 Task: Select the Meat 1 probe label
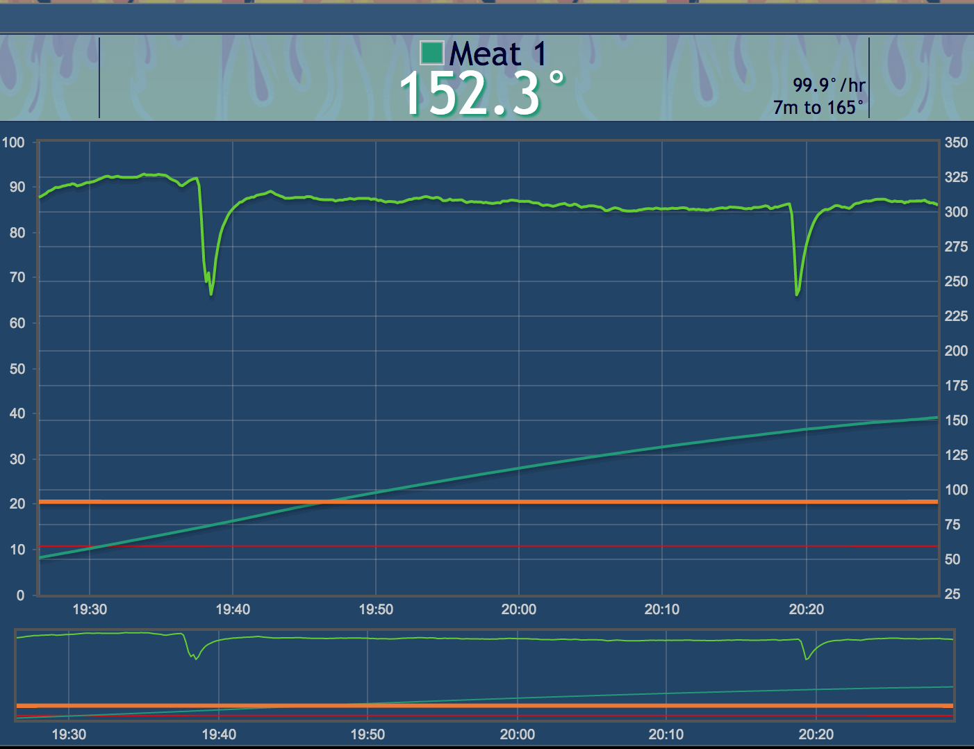pos(498,54)
